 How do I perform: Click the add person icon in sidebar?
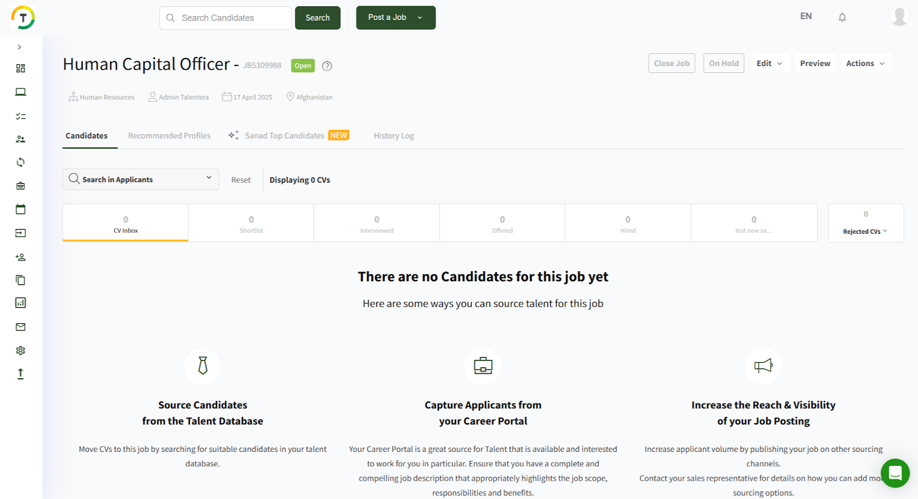tap(21, 257)
